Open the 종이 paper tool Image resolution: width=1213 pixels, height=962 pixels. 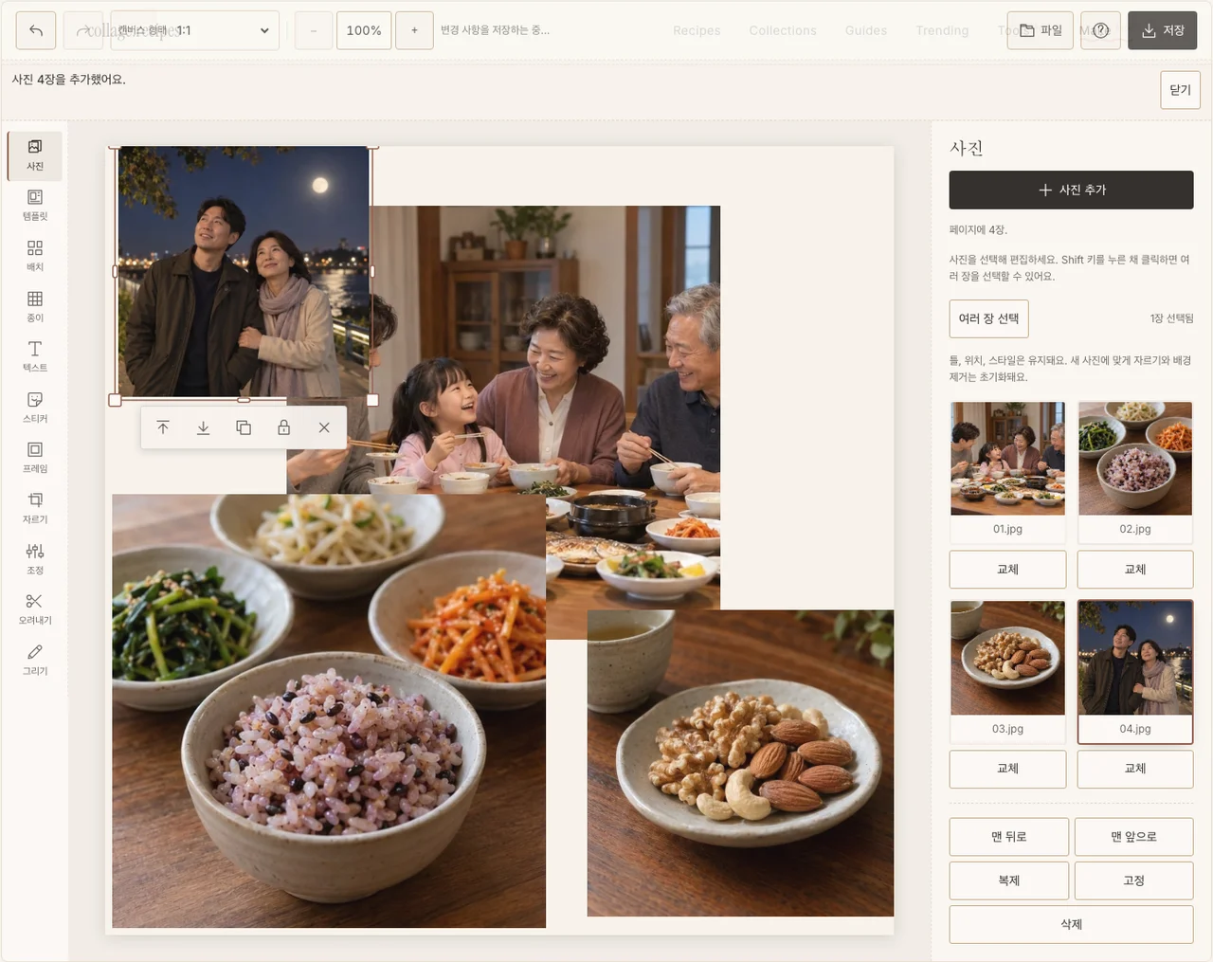point(35,307)
